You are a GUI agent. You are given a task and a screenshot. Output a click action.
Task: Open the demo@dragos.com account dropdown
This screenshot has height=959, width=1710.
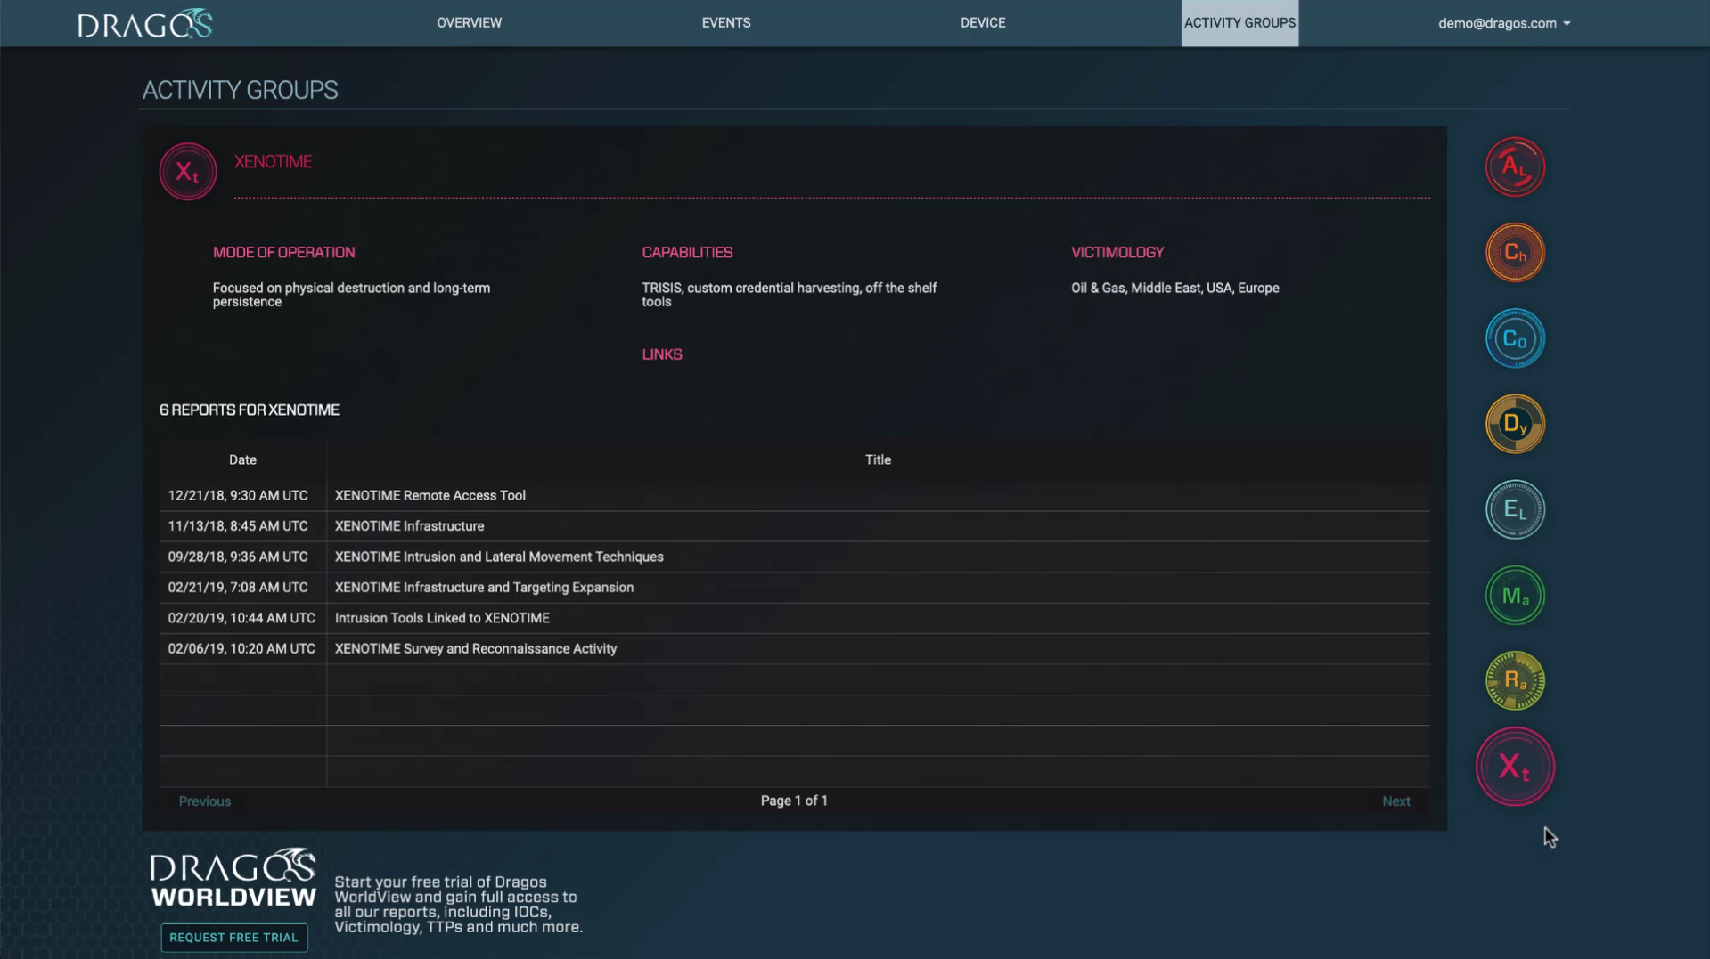(1504, 23)
